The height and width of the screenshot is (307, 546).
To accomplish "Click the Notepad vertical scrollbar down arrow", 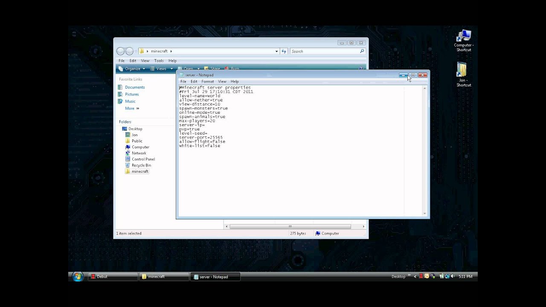I will (424, 213).
